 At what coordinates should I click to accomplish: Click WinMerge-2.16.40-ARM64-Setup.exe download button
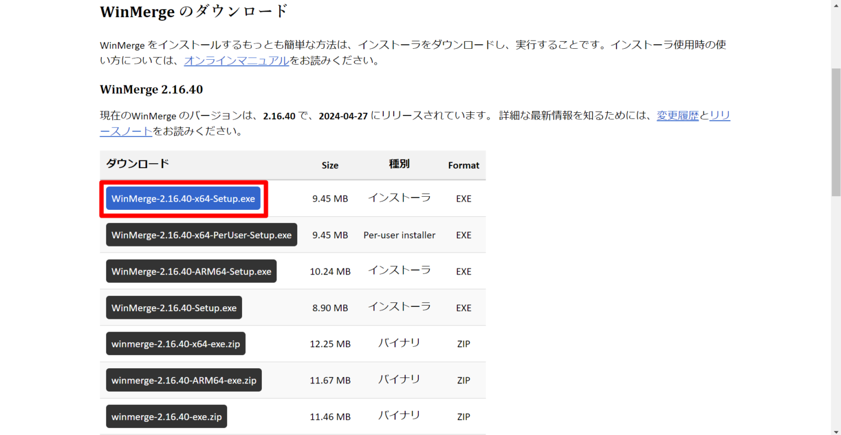[191, 271]
